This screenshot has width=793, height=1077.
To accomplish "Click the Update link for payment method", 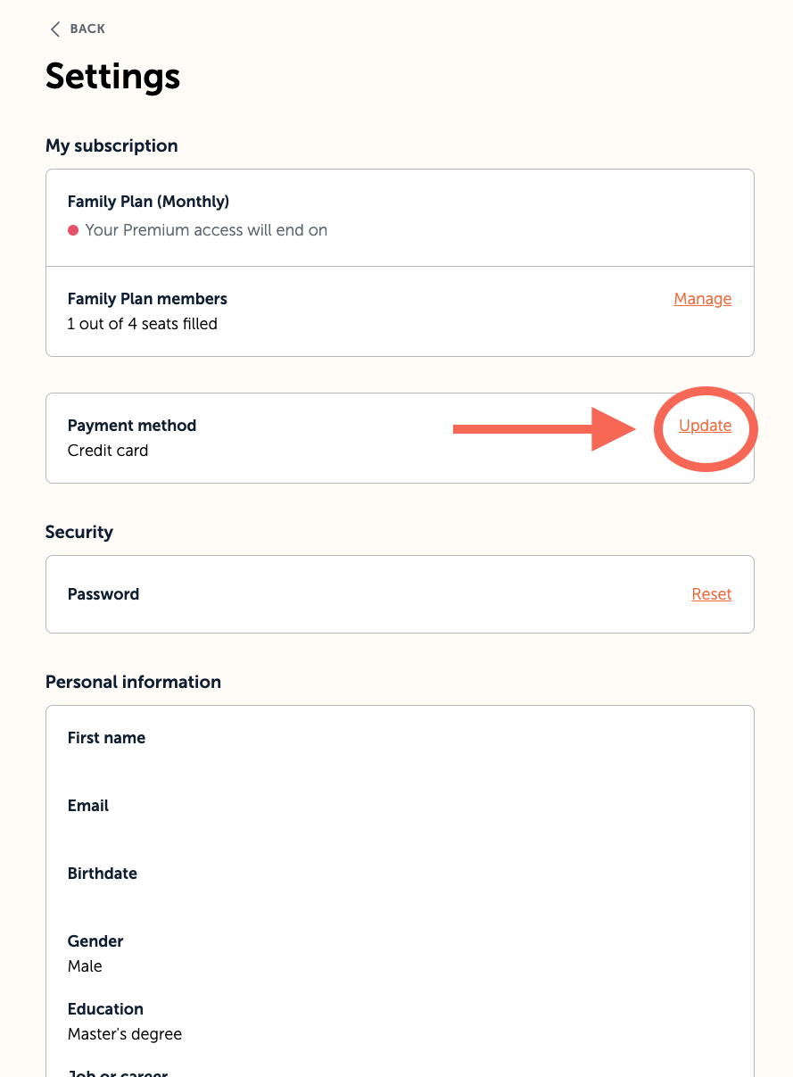I will [x=705, y=426].
